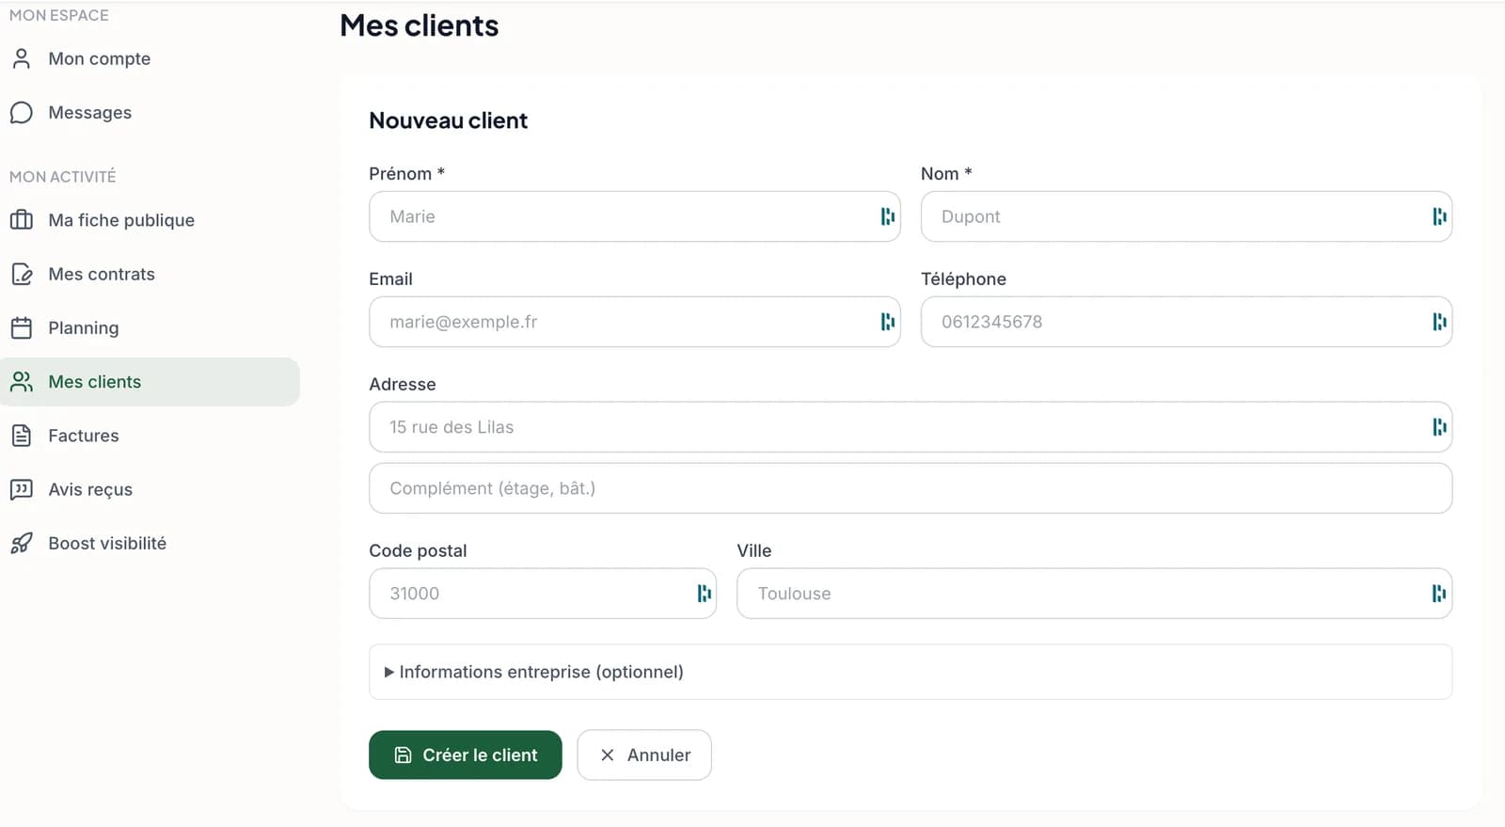Click the Nom * field label
1505x827 pixels.
coord(946,174)
